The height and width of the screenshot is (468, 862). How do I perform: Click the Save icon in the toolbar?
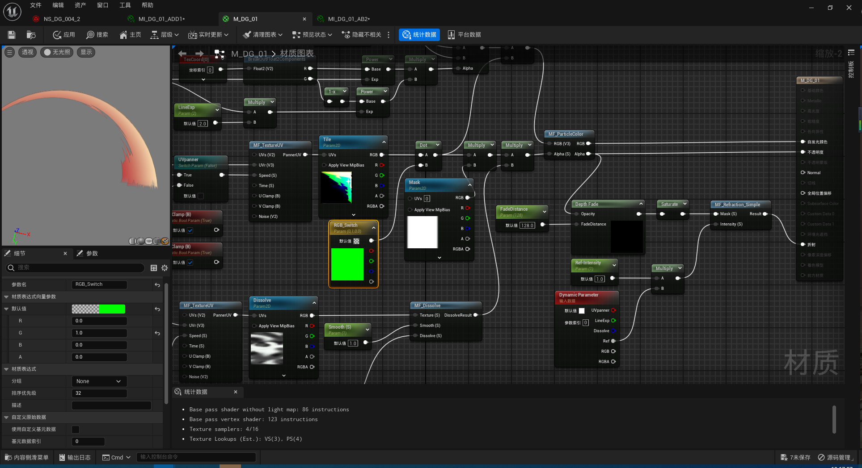[12, 35]
